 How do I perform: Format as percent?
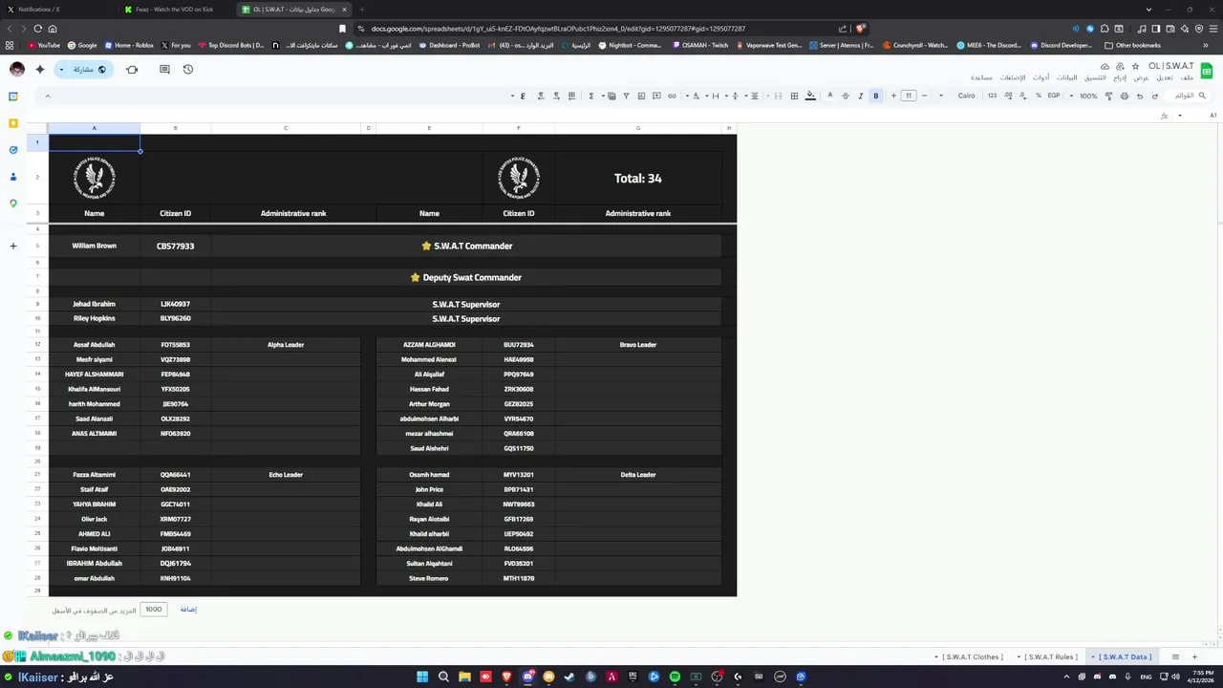coord(1038,96)
